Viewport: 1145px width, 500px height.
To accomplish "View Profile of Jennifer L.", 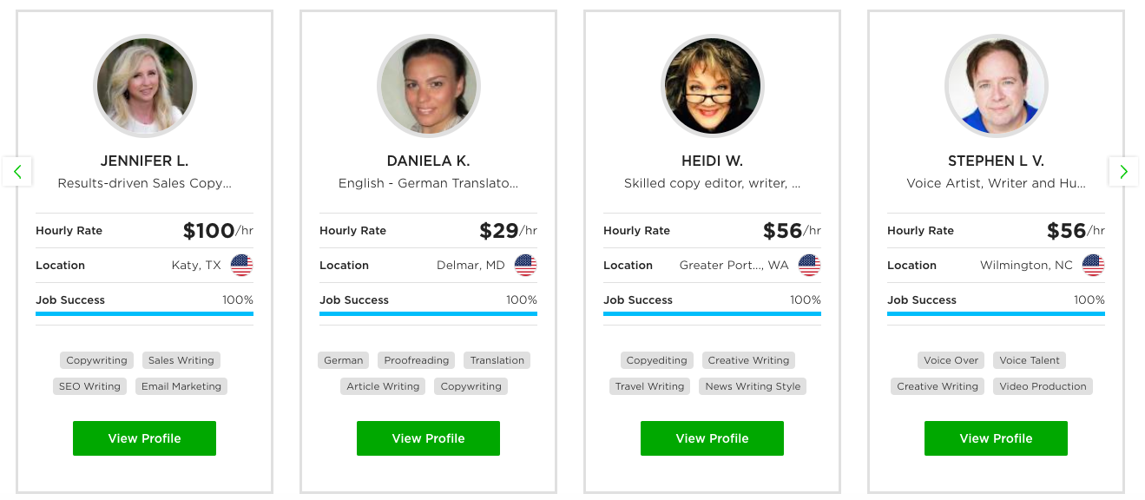I will (x=144, y=438).
